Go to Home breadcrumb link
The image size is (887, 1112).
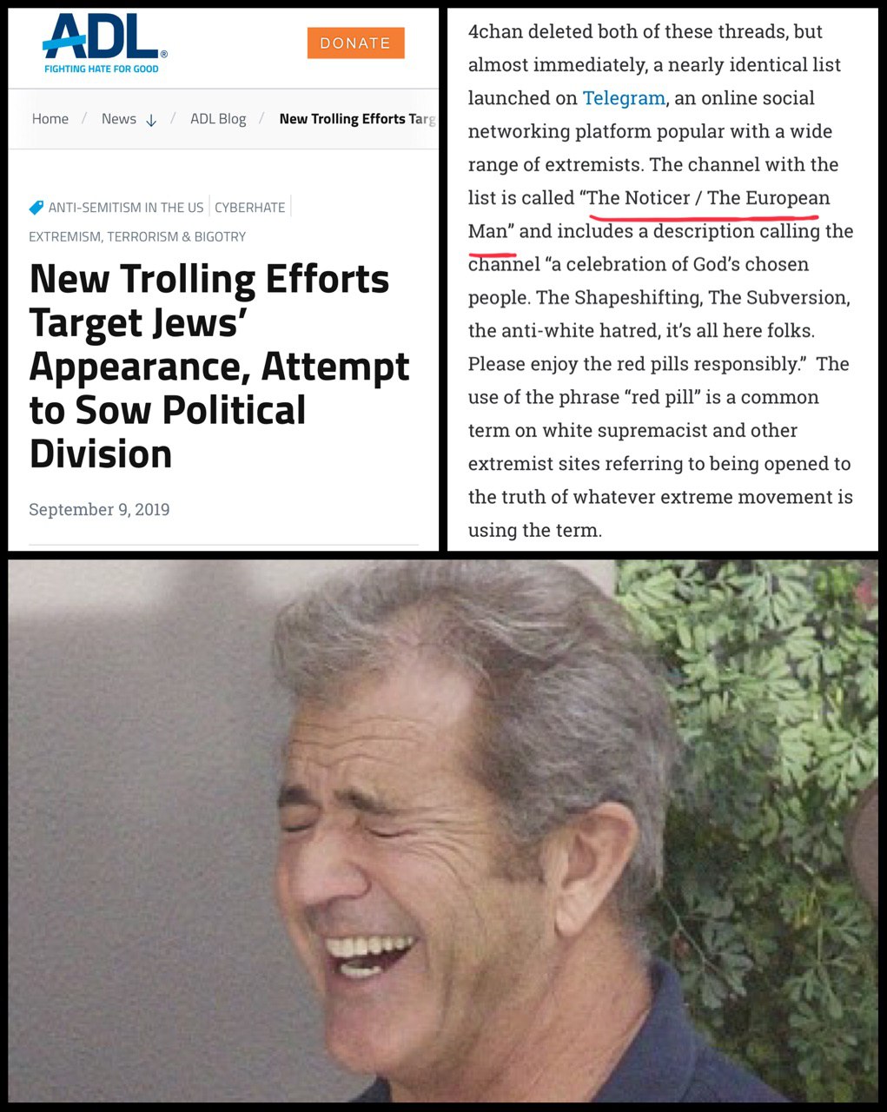(x=50, y=119)
